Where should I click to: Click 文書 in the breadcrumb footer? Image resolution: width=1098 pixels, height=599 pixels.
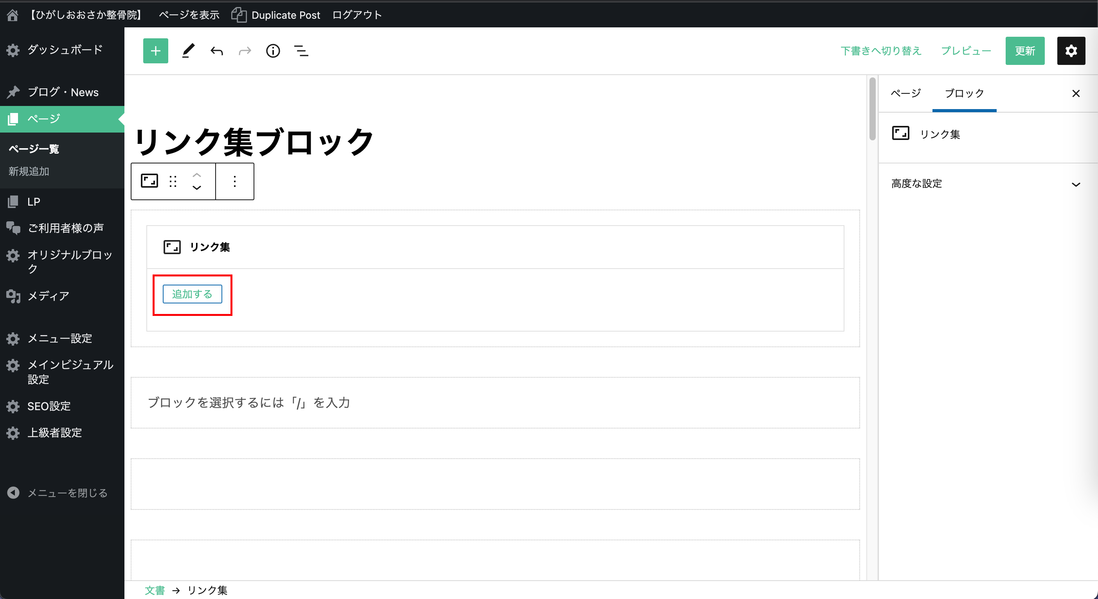[x=154, y=590]
